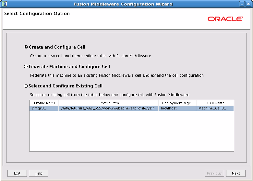This screenshot has width=253, height=181.
Task: Click the Deployment Mgr column header
Action: coord(177,103)
